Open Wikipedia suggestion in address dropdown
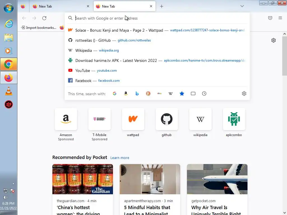The height and width of the screenshot is (215, 287). click(x=157, y=50)
